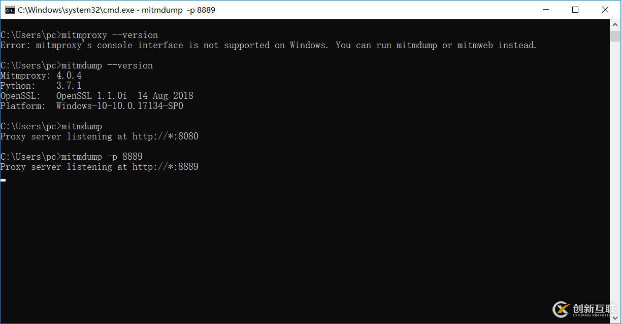This screenshot has width=621, height=324.
Task: Maximize the cmd.exe window
Action: 575,10
